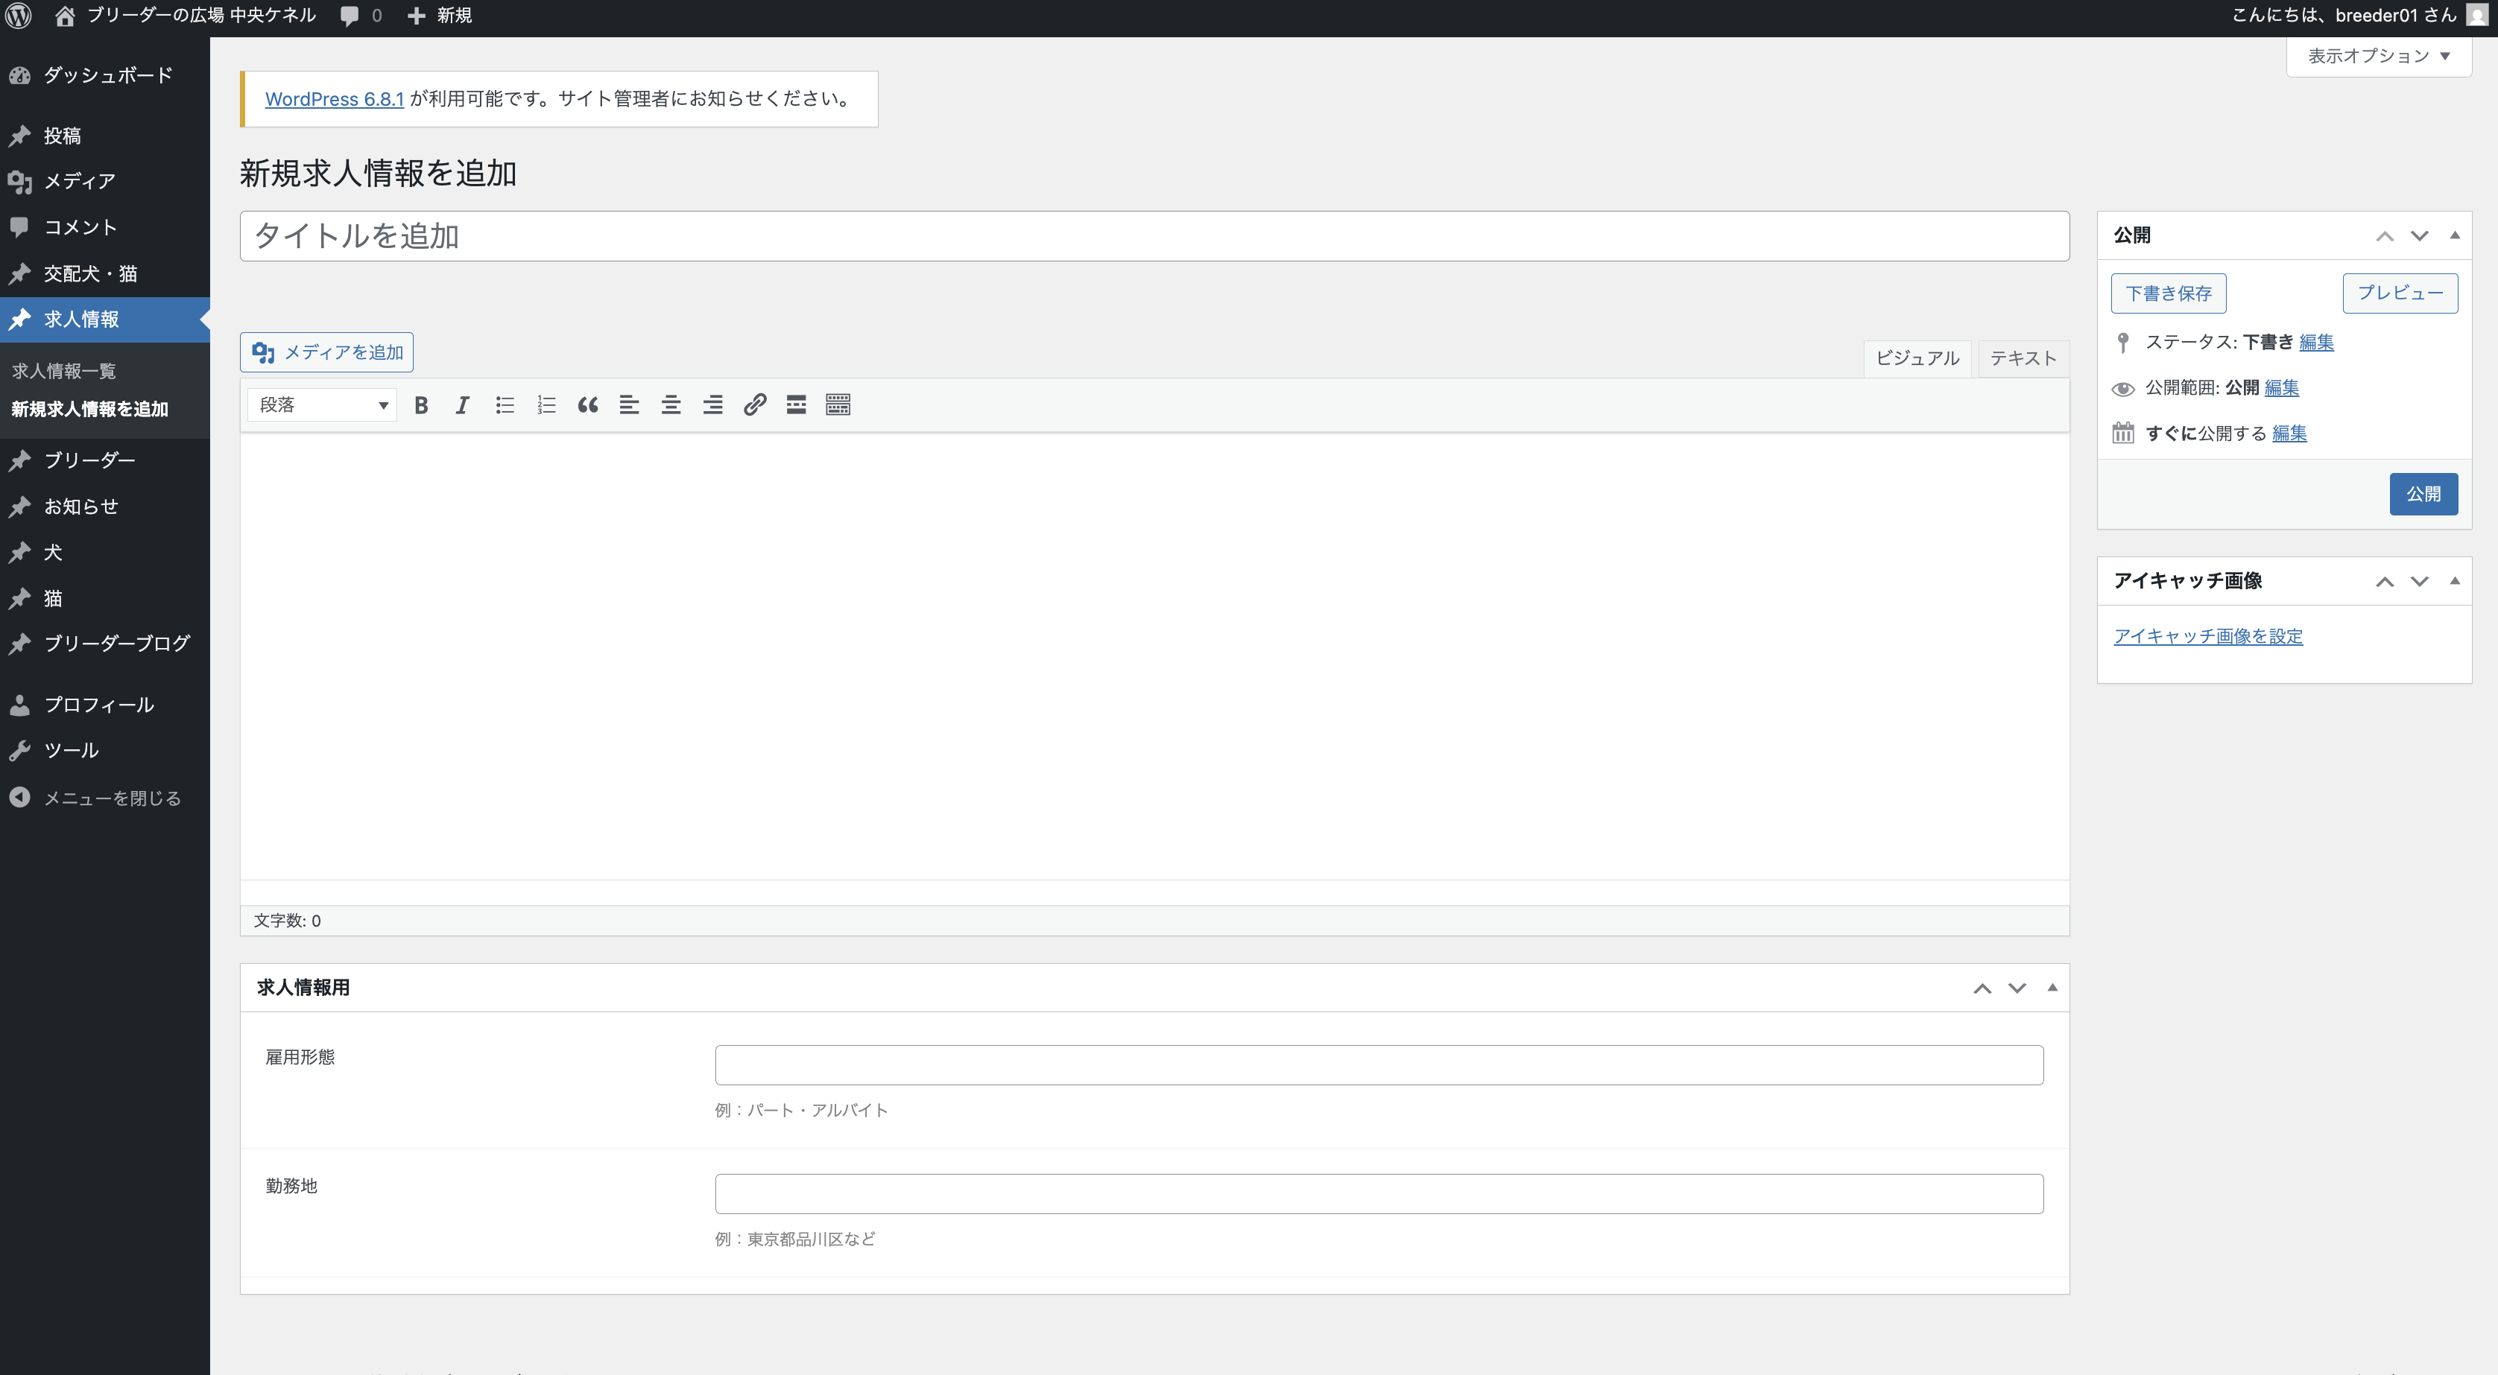Viewport: 2498px width, 1375px height.
Task: Insert the Read More tag
Action: click(x=796, y=405)
